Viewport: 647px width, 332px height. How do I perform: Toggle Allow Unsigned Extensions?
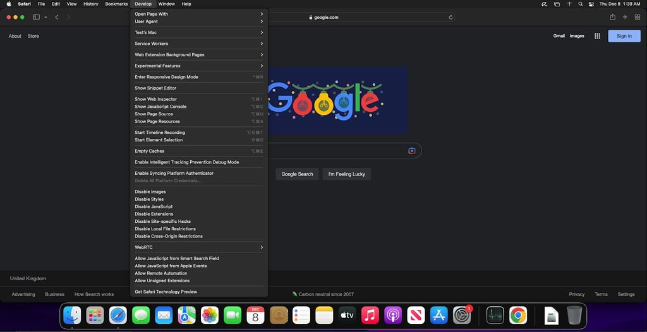[199, 280]
